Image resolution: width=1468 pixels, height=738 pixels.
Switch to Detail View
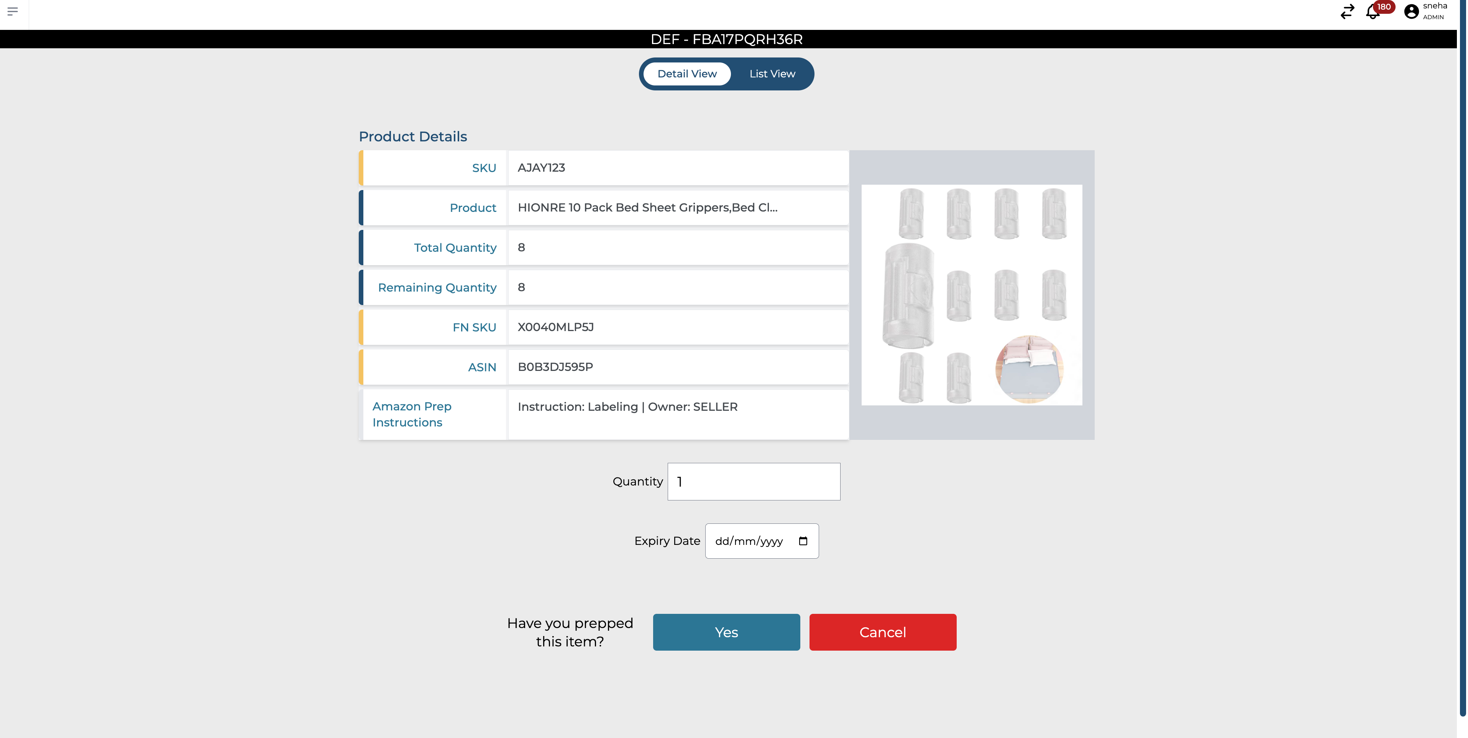(687, 74)
